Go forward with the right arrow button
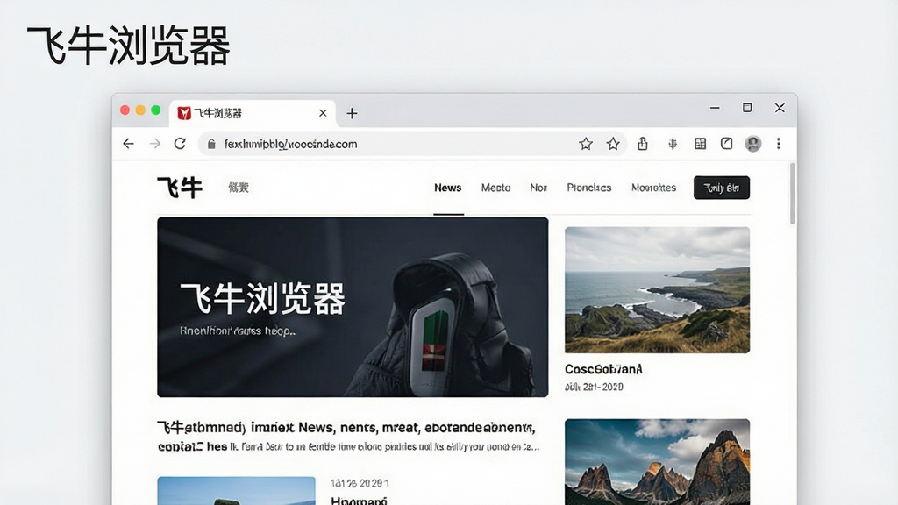 154,144
